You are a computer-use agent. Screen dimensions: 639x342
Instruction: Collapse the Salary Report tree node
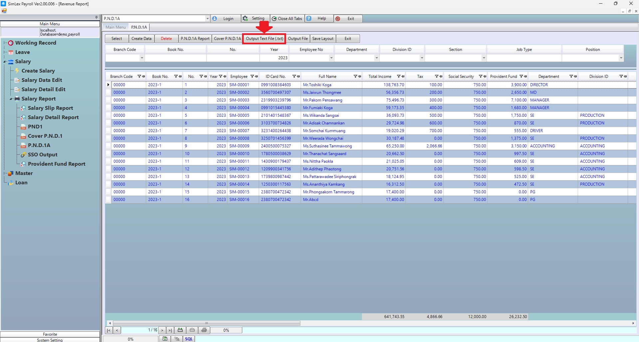pos(12,99)
